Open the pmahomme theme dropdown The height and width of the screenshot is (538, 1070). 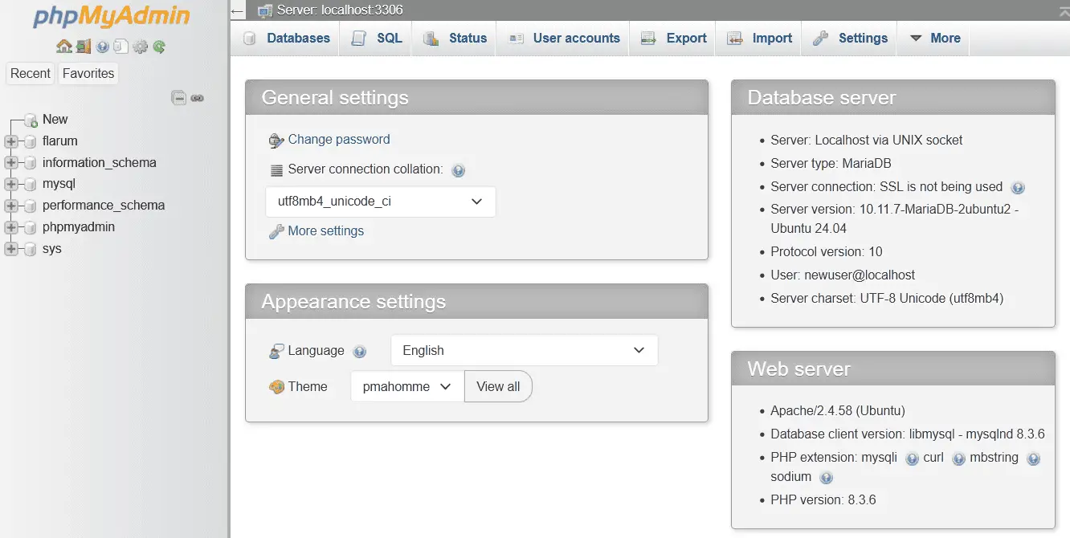(407, 386)
